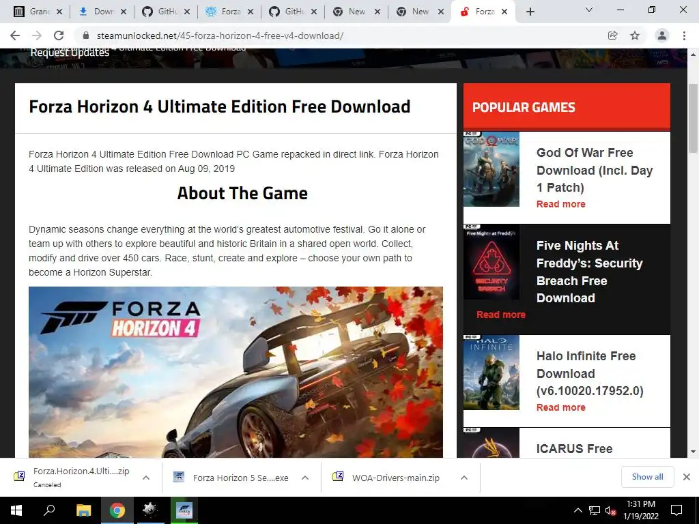This screenshot has height=524, width=699.
Task: Click the gear-shaped app taskbar icon
Action: click(150, 510)
